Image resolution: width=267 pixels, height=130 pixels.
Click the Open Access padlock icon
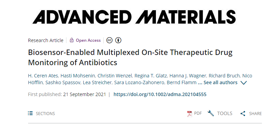(x=72, y=40)
